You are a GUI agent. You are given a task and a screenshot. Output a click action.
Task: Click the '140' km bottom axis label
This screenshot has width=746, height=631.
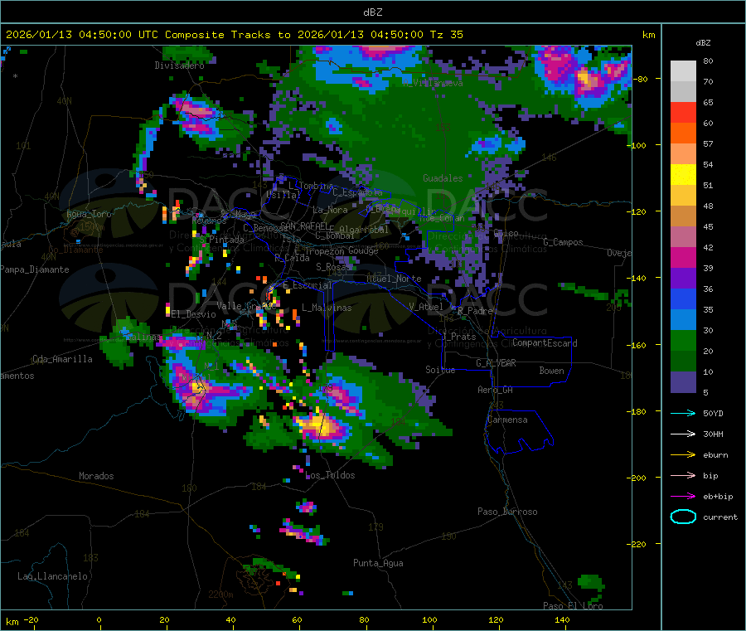pos(562,619)
